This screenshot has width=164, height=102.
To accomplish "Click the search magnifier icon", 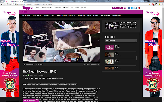I will [x=125, y=8].
